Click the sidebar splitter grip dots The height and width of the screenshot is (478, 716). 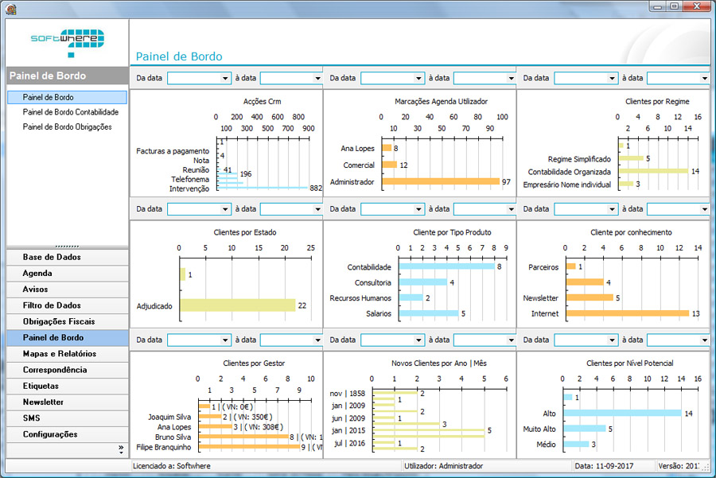pyautogui.click(x=65, y=246)
